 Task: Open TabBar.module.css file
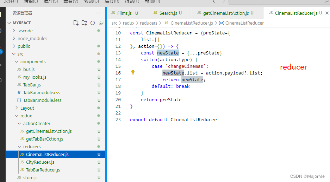tap(56, 92)
